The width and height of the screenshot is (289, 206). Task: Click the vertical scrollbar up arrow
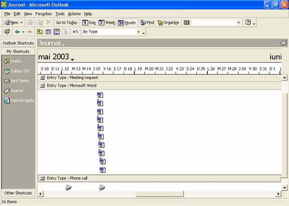[x=284, y=78]
